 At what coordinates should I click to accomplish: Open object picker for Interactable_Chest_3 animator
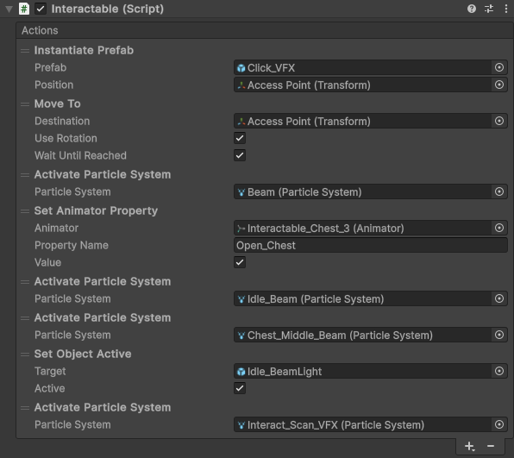tap(499, 228)
